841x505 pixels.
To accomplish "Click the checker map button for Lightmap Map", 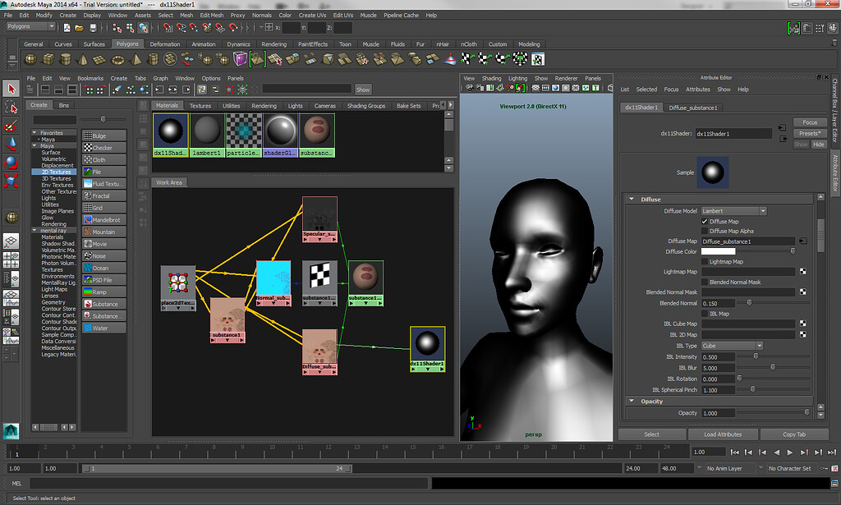I will [802, 272].
